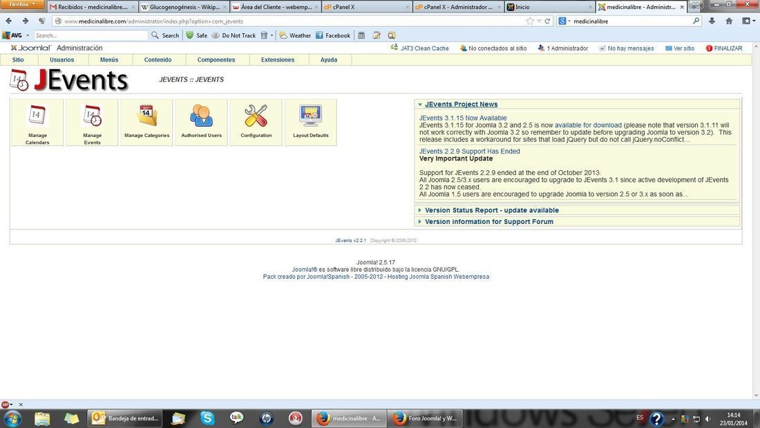This screenshot has height=428, width=760.
Task: Open Google Talk icon in taskbar
Action: [x=236, y=418]
